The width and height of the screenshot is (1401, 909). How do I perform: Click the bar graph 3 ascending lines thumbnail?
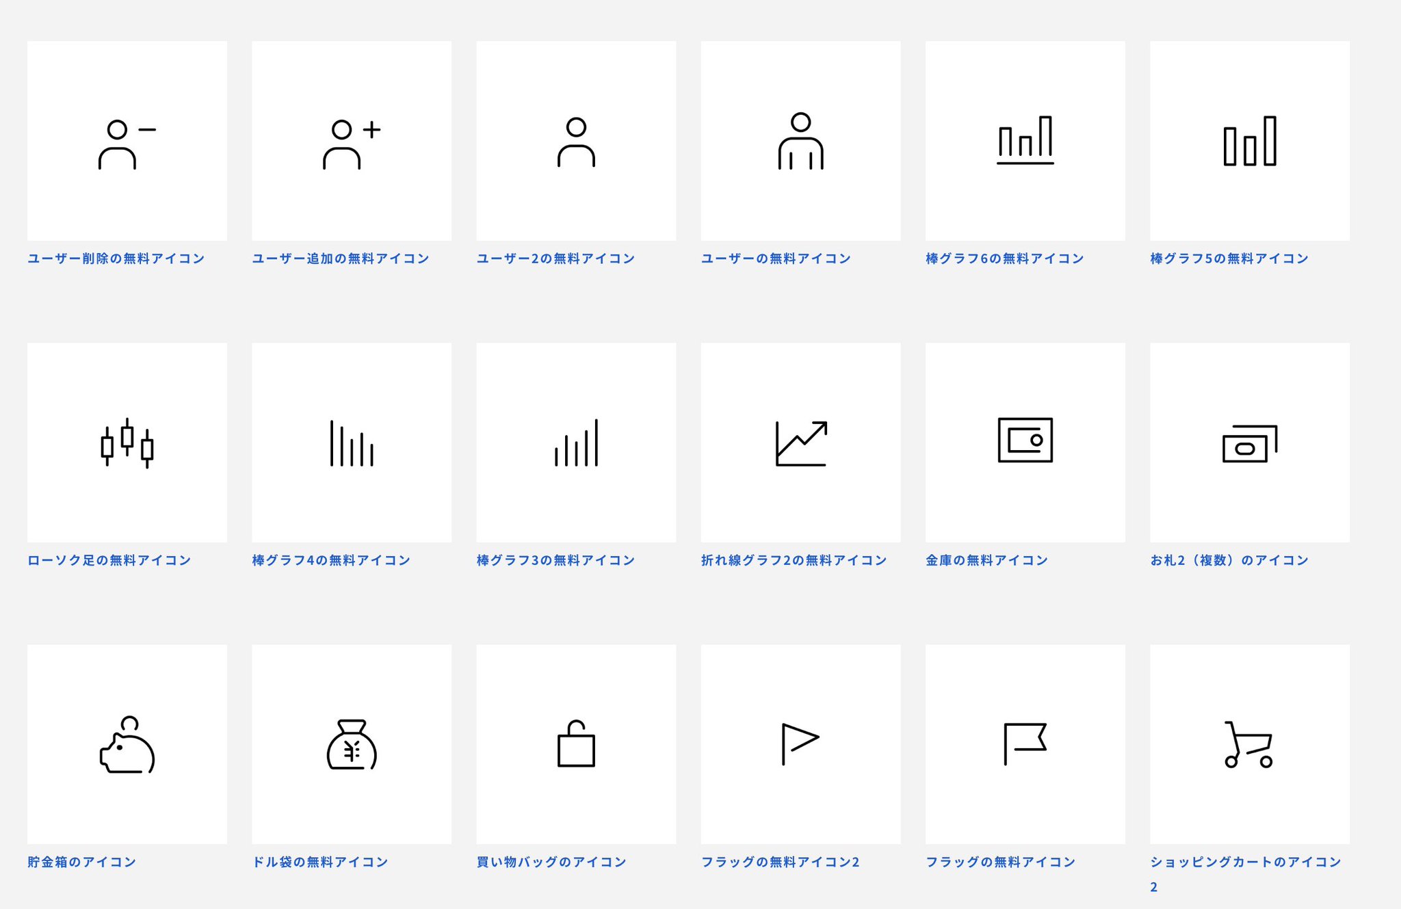(576, 443)
